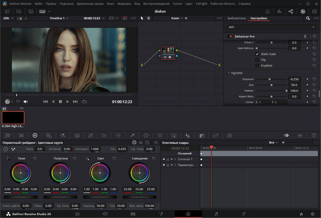The height and width of the screenshot is (218, 321).
Task: Switch to the Библиотека tab
Action: [x=236, y=18]
